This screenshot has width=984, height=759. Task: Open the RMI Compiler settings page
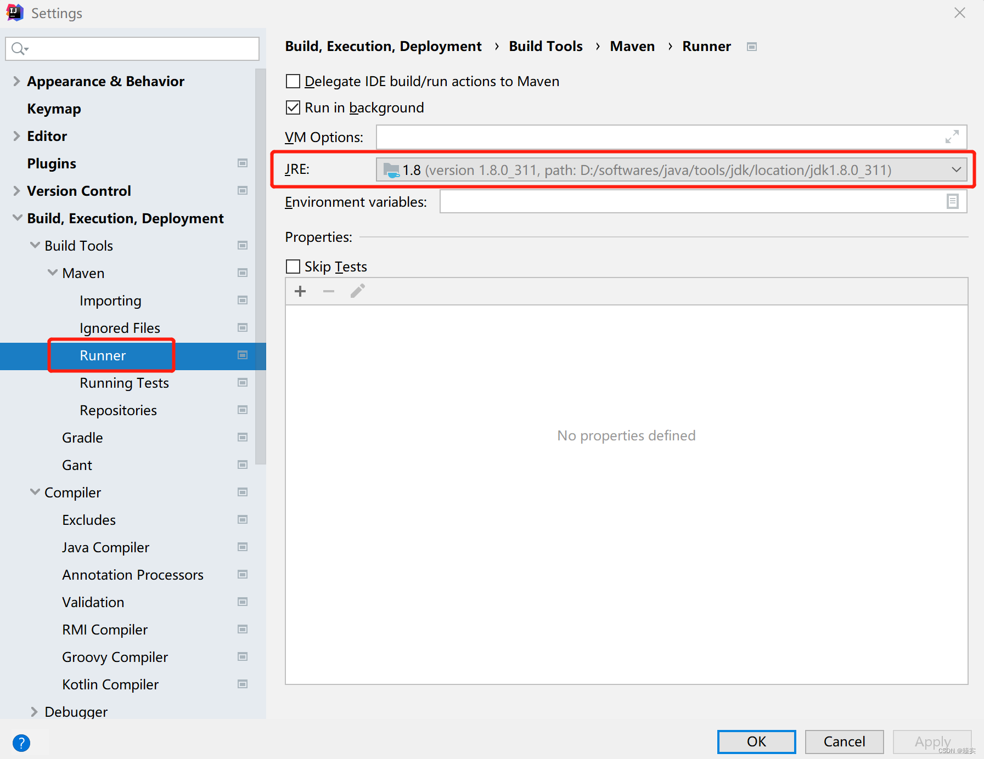point(105,630)
